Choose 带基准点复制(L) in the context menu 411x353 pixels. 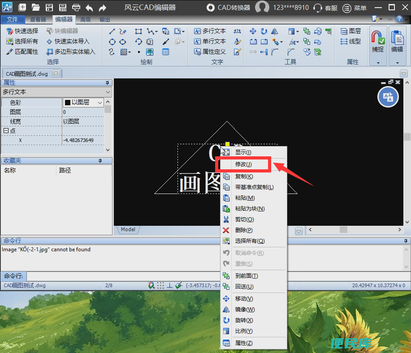(254, 187)
